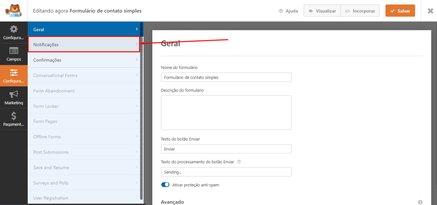
Task: Click the form title Formulário de contato simples
Action: (105, 11)
